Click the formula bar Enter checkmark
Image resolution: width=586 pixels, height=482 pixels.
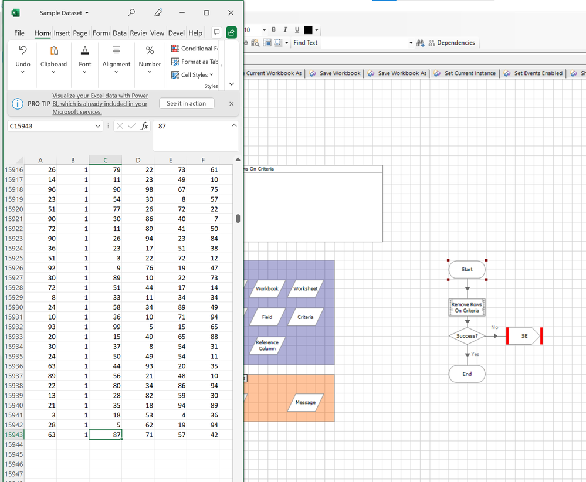coord(132,126)
